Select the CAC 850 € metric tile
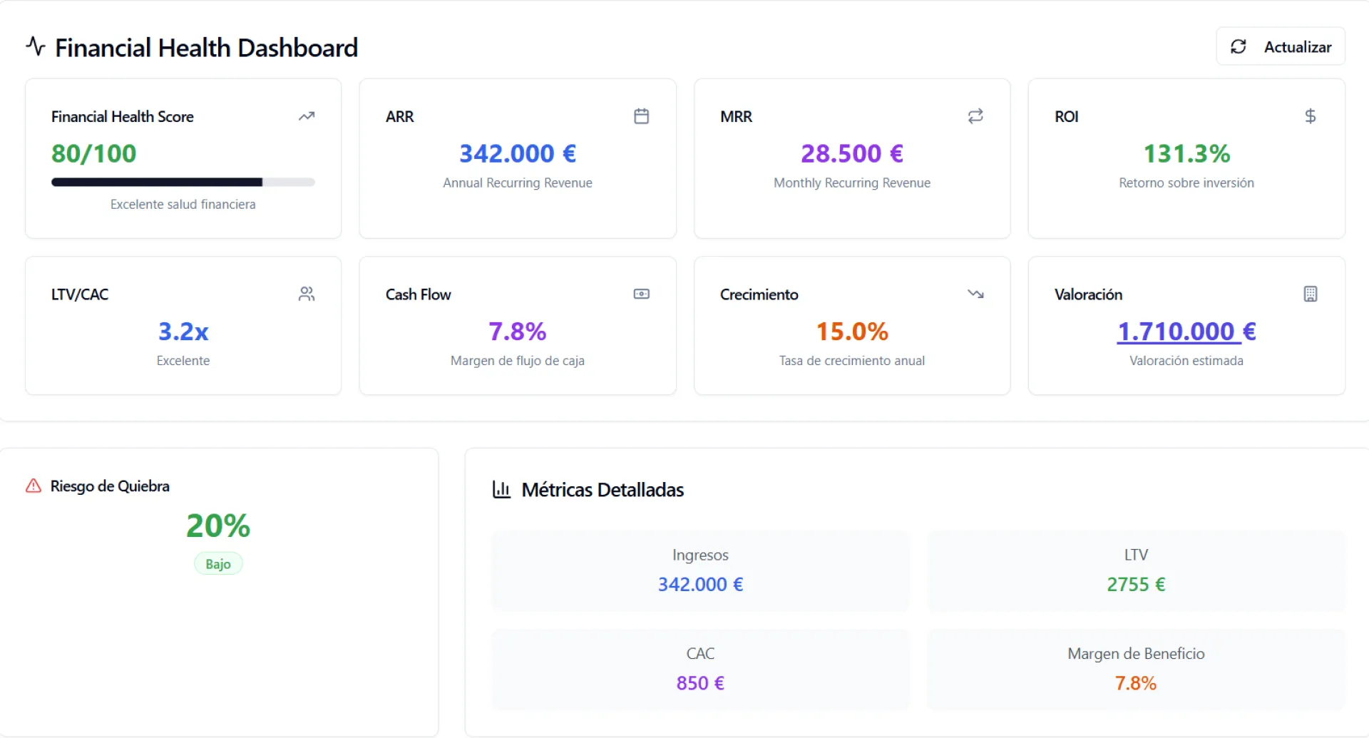Viewport: 1369px width, 738px height. tap(700, 670)
